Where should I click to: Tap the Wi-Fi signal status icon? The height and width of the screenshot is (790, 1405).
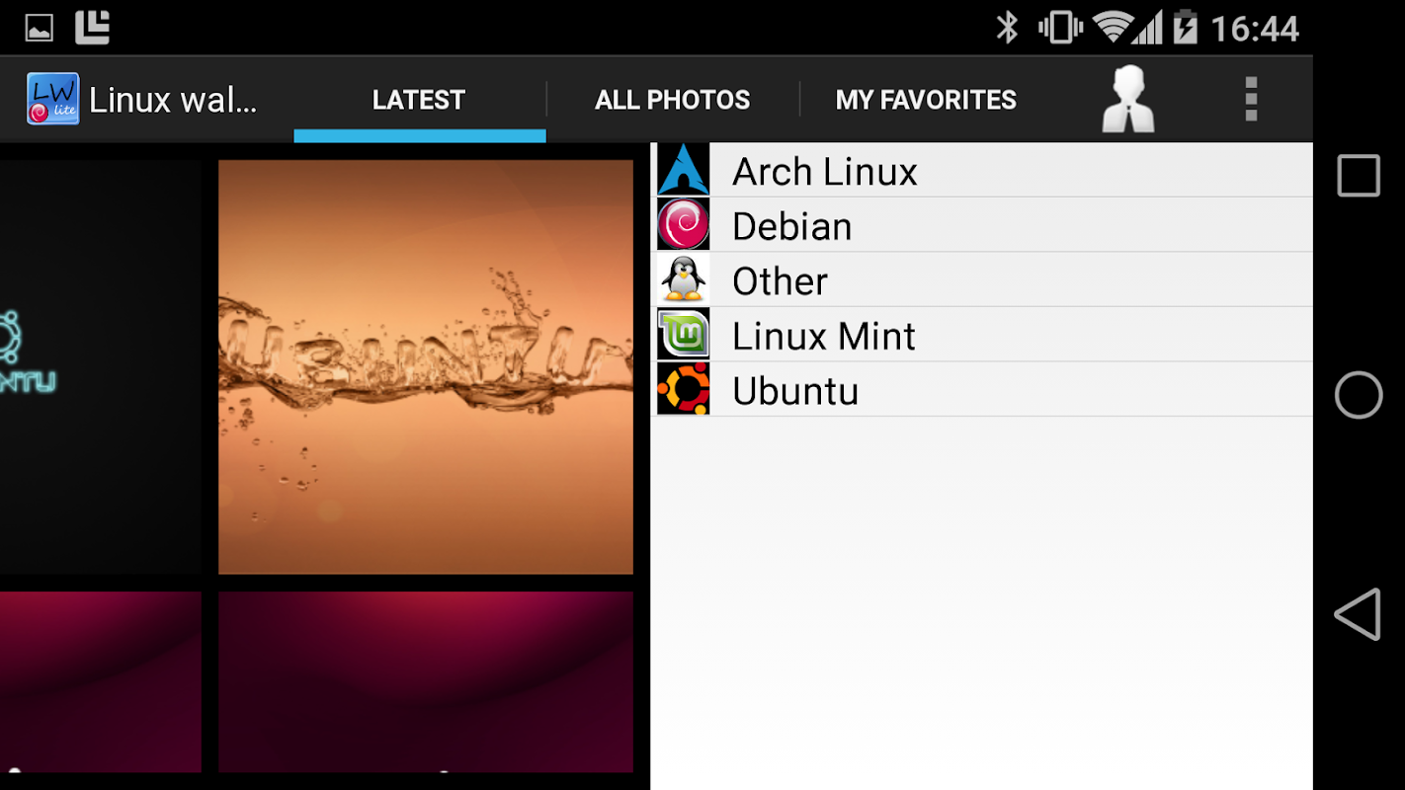point(1113,28)
